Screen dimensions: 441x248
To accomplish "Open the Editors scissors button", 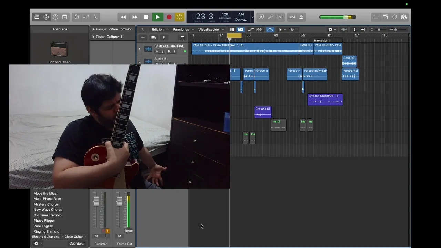I will (95, 17).
